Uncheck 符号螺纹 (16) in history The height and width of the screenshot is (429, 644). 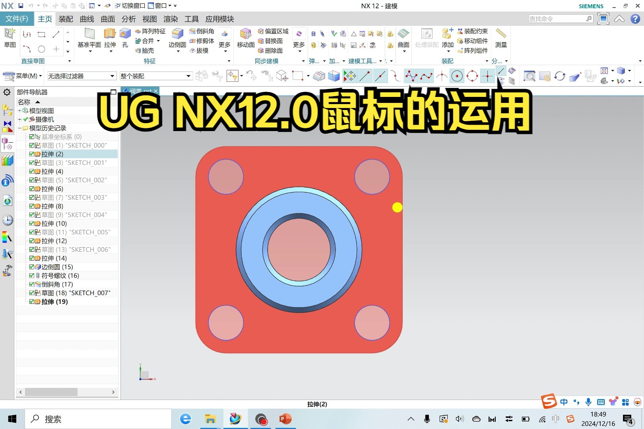pyautogui.click(x=32, y=275)
